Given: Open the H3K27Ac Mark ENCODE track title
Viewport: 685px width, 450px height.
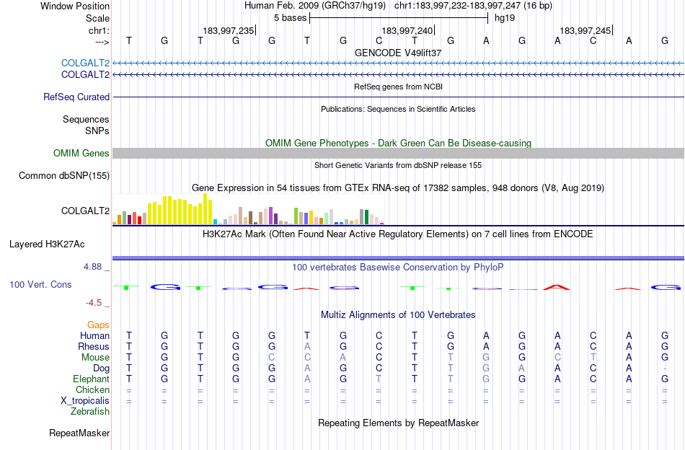Looking at the screenshot, I should (398, 234).
